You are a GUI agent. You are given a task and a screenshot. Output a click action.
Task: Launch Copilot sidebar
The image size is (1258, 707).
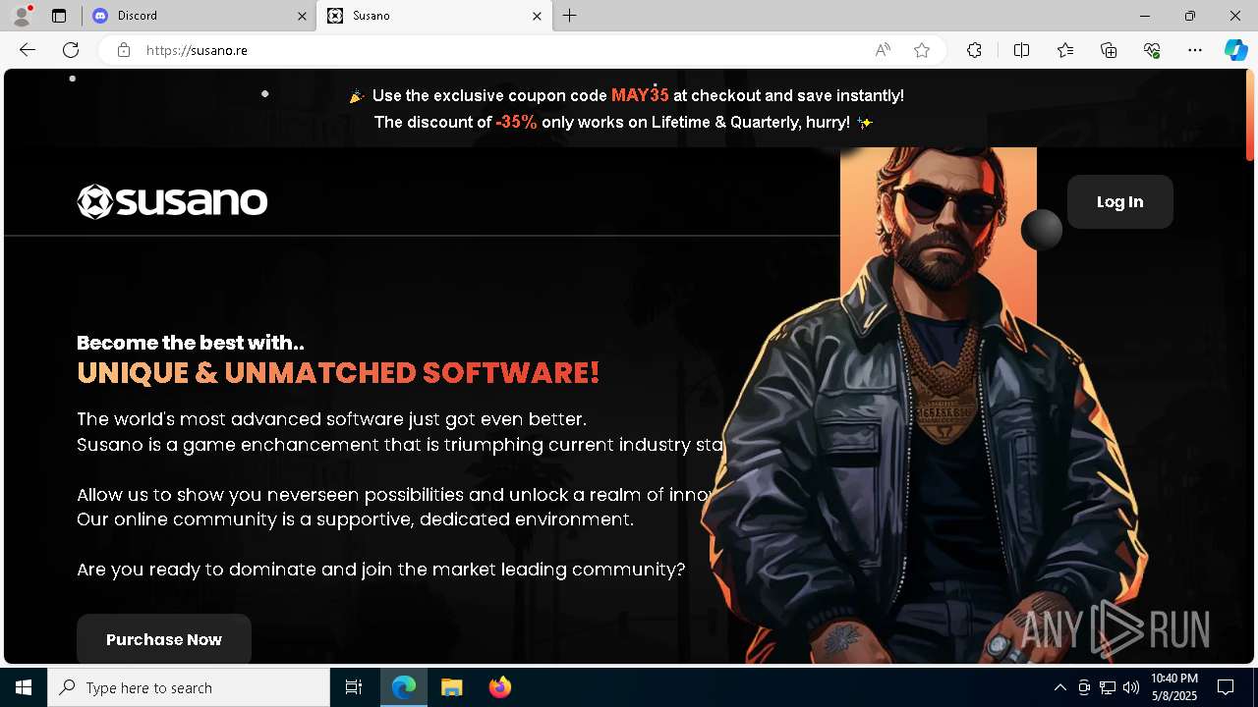tap(1235, 50)
